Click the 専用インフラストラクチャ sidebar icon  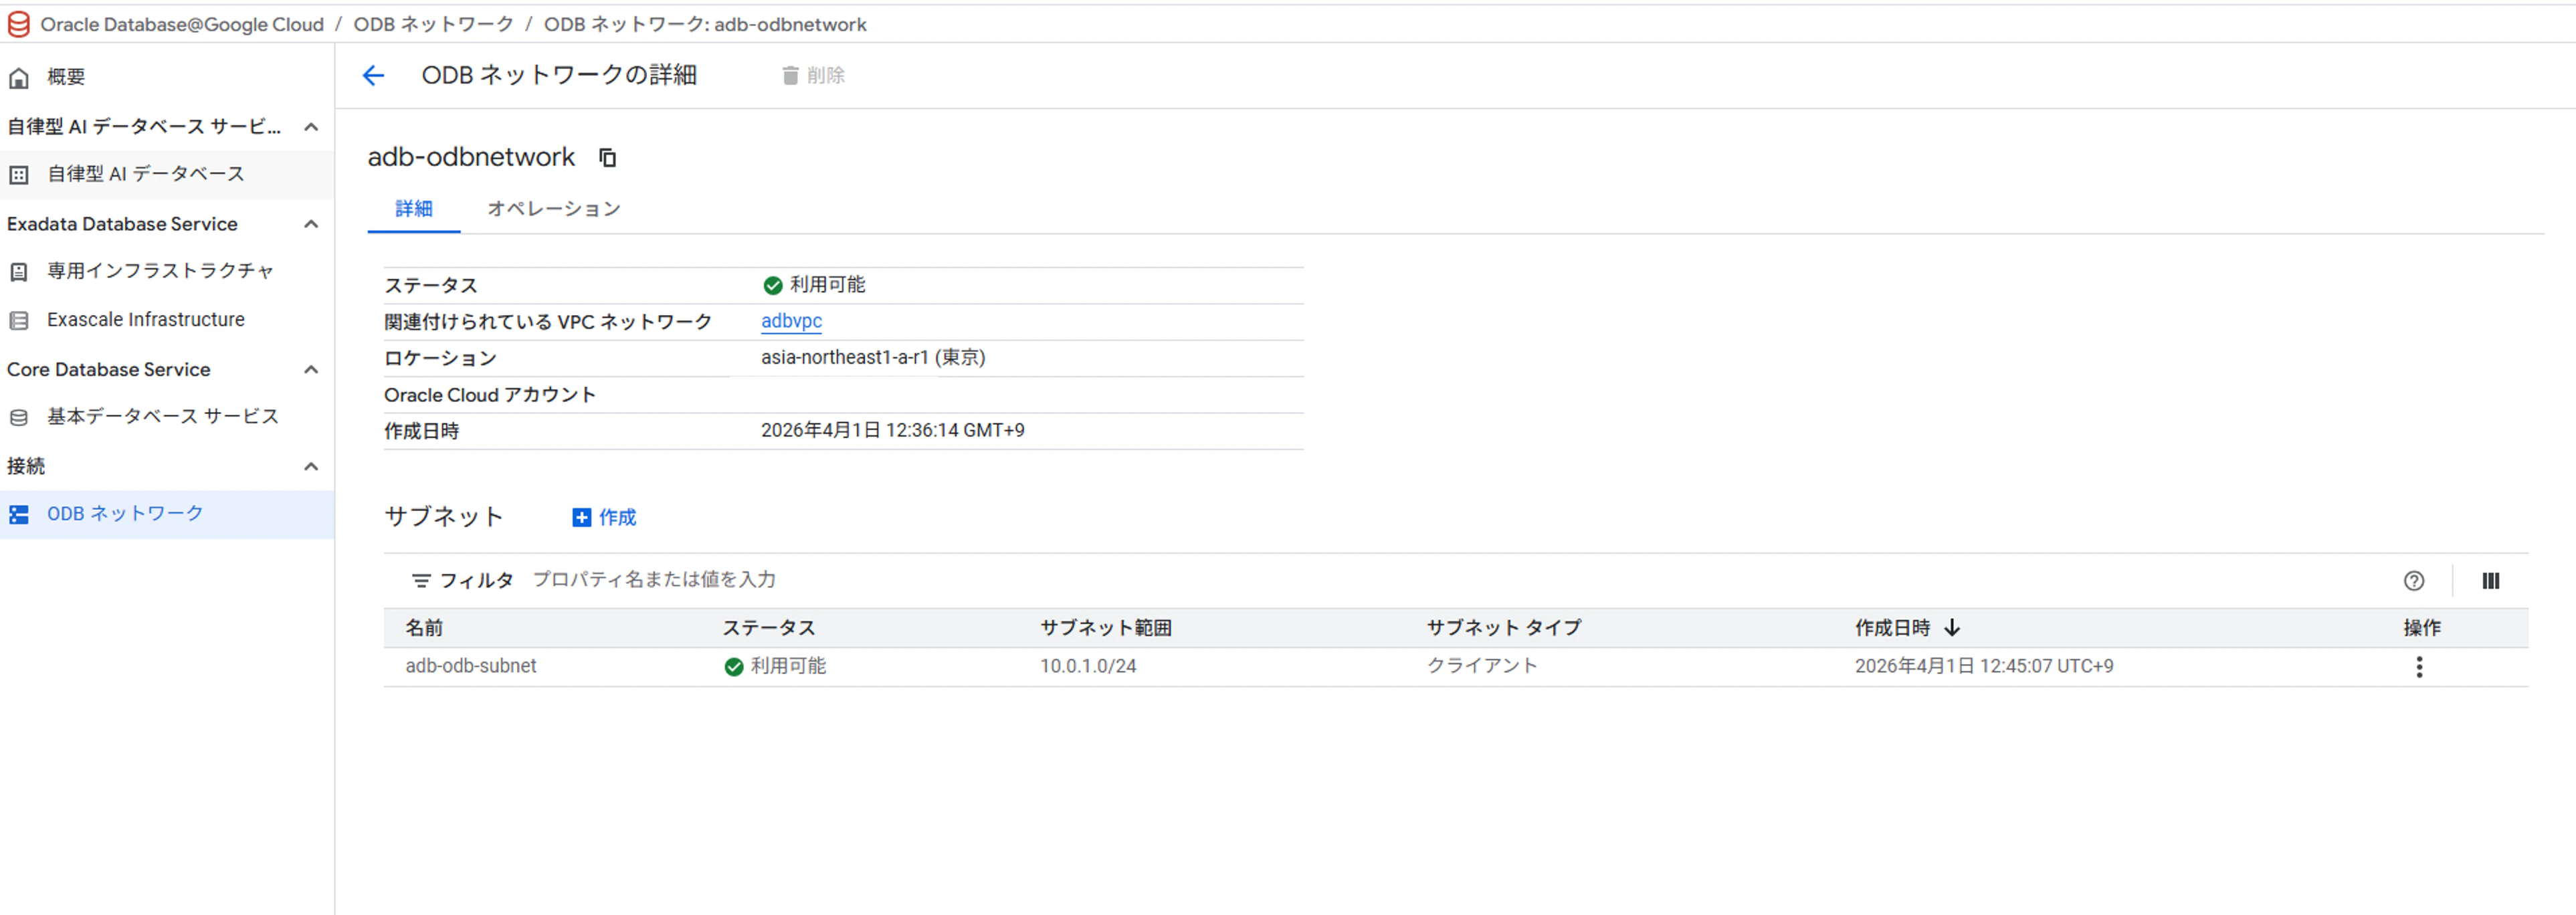coord(19,271)
